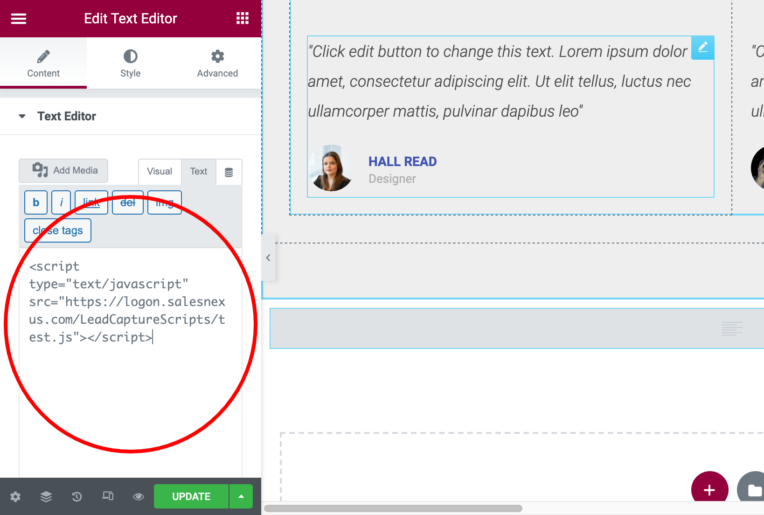
Task: Preview changes with the eye icon
Action: click(x=139, y=497)
